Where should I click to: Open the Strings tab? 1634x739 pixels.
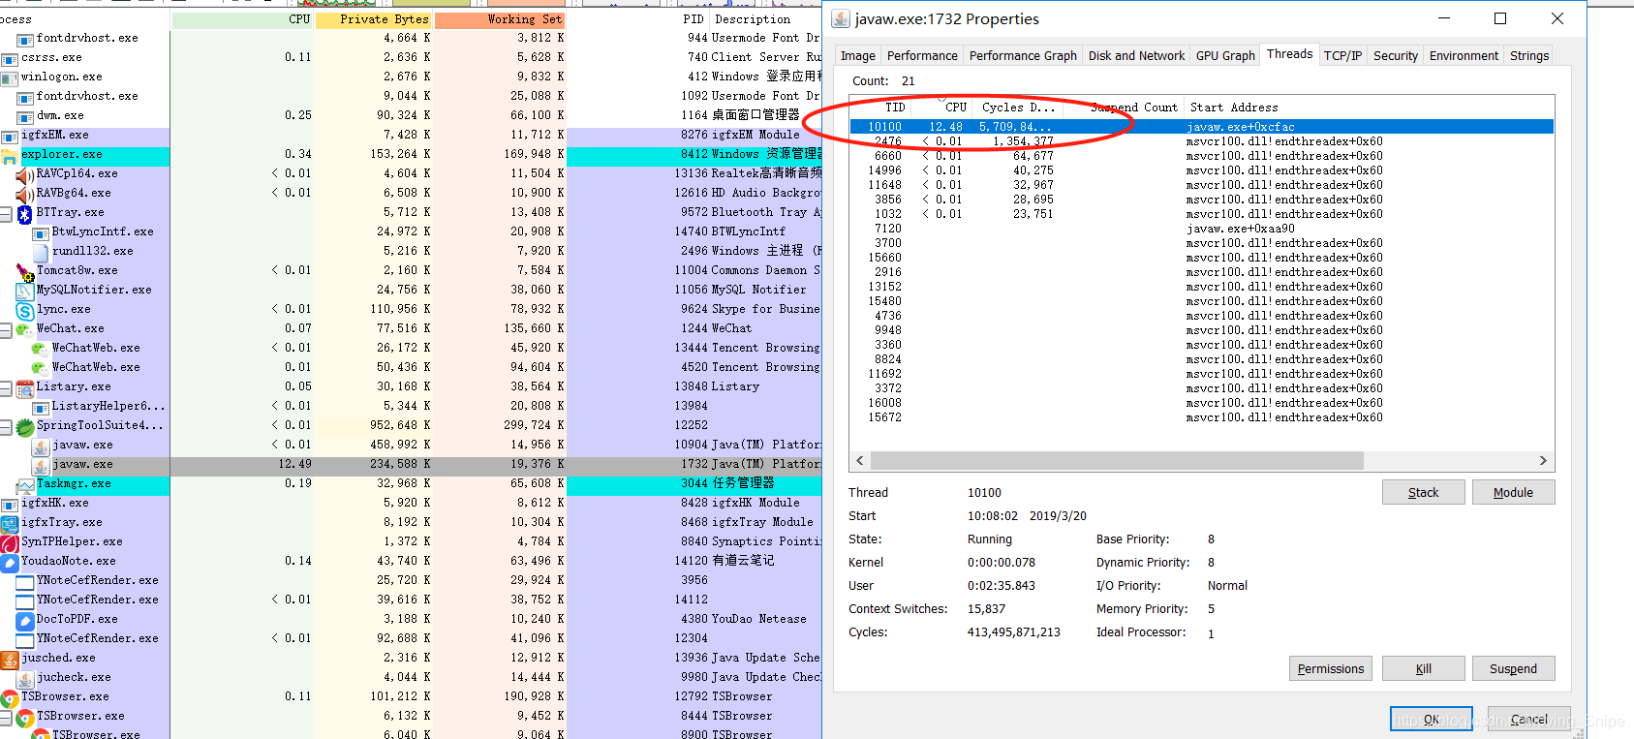pos(1529,56)
